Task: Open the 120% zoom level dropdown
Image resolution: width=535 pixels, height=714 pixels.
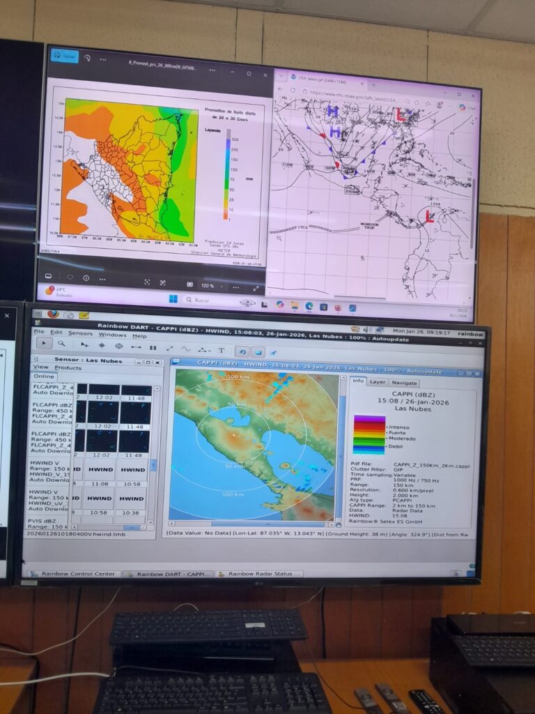Action: point(210,286)
